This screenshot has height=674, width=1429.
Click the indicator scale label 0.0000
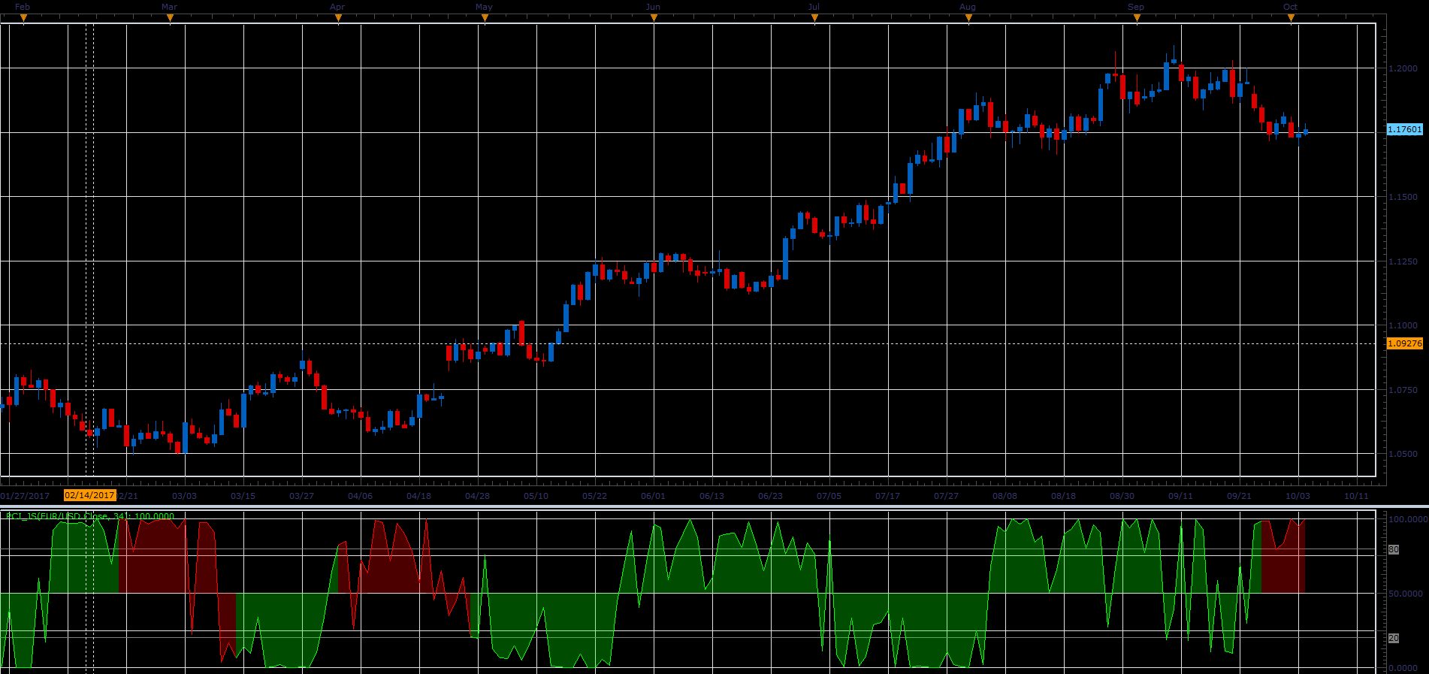[x=1403, y=668]
